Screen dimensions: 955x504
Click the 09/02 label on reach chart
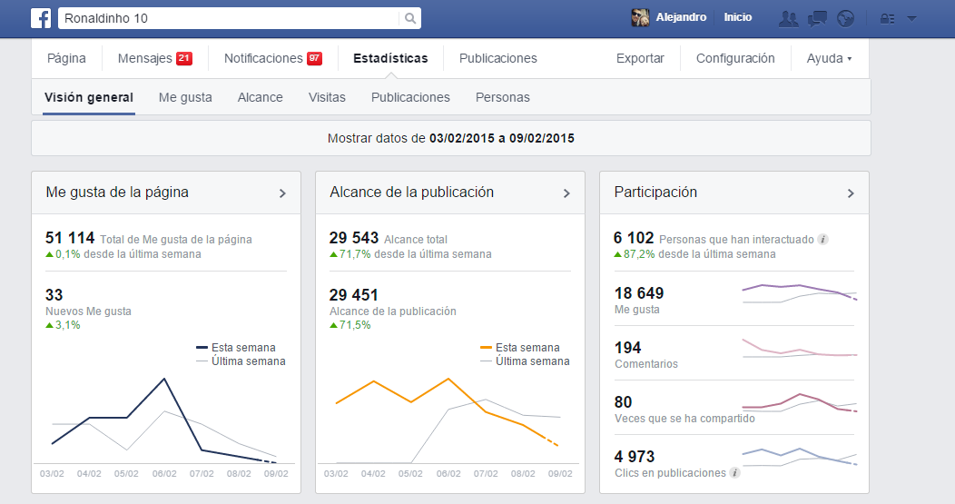[560, 473]
